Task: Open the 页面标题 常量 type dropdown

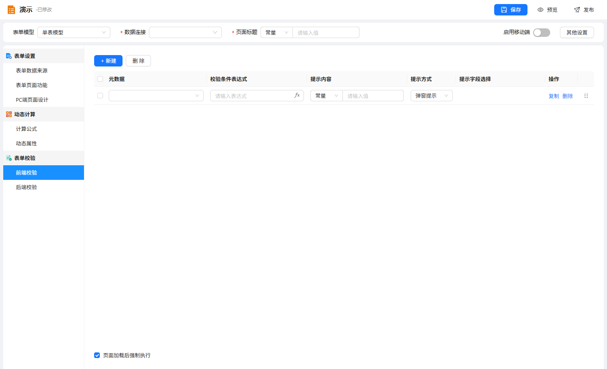Action: (x=277, y=32)
